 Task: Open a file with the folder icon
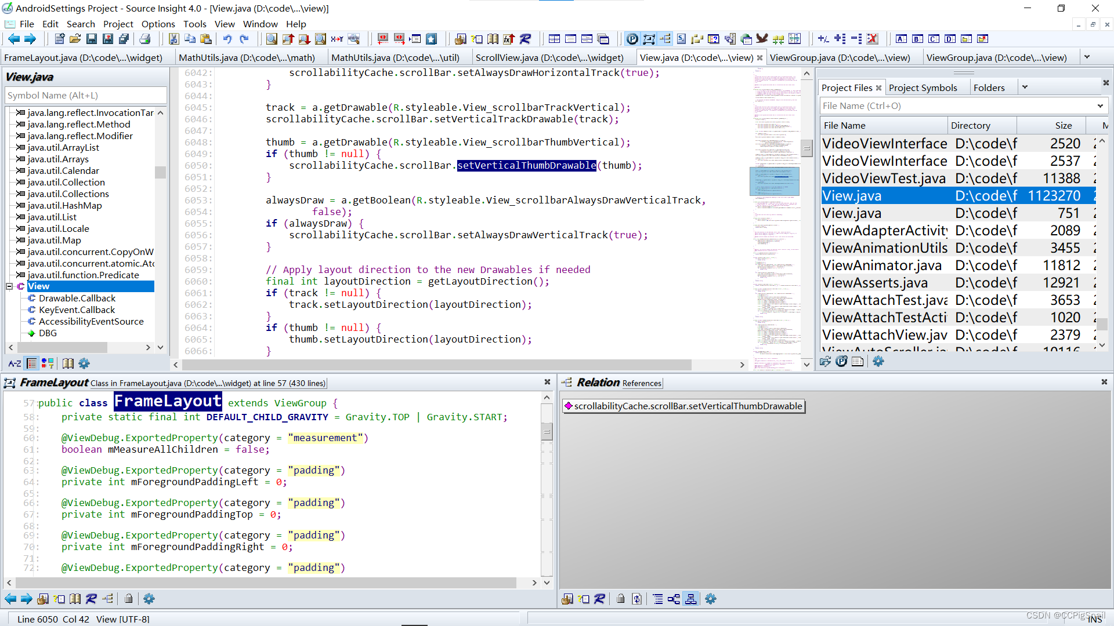coord(75,39)
